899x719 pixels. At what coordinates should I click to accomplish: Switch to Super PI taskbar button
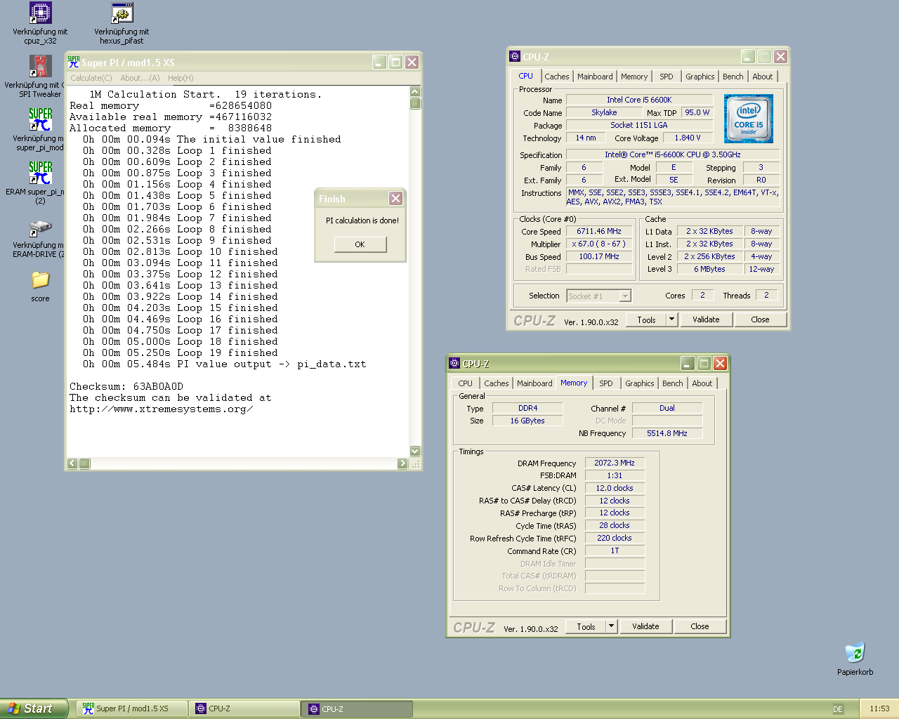point(132,709)
